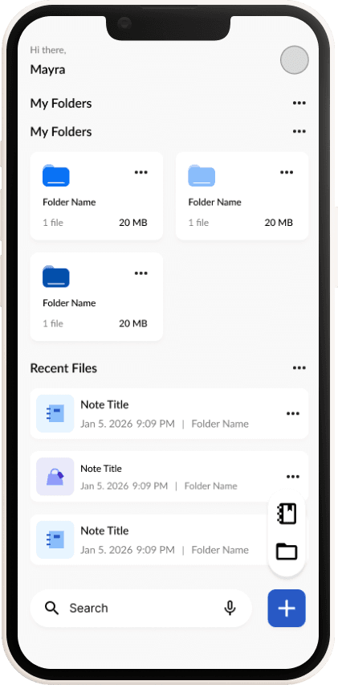The width and height of the screenshot is (338, 685).
Task: Tap the user name Mayra
Action: (48, 69)
